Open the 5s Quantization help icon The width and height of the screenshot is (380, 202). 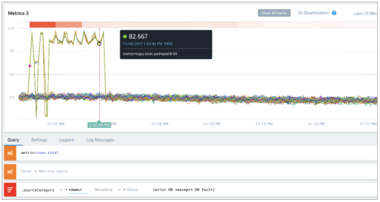(334, 13)
